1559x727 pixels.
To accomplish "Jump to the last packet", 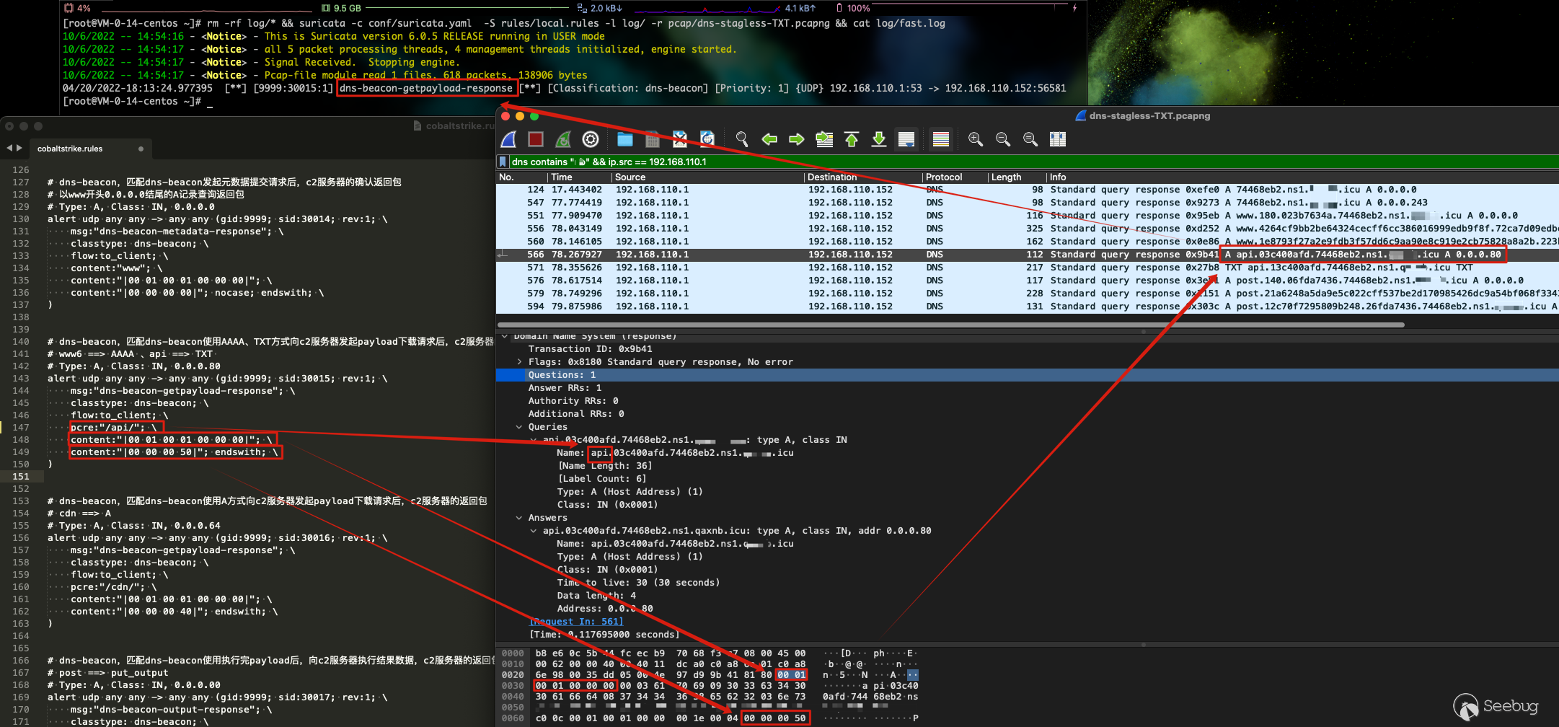I will click(x=879, y=139).
